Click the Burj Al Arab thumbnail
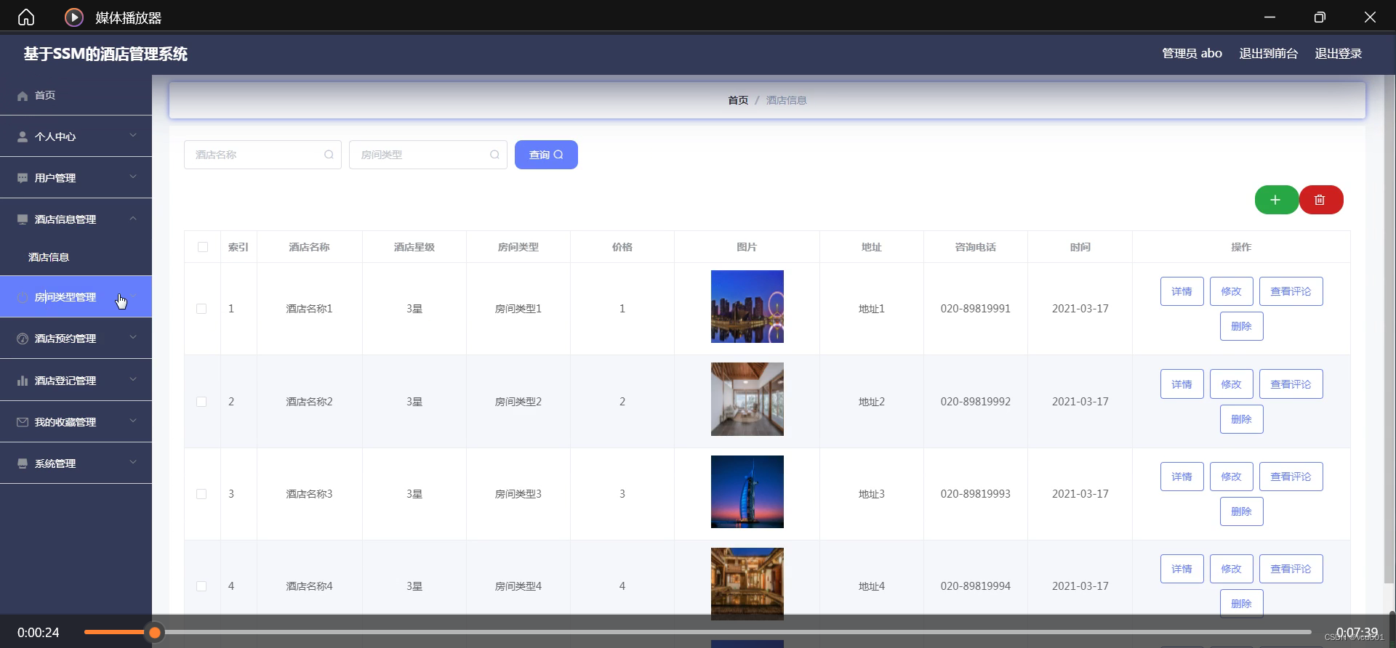This screenshot has width=1396, height=648. click(747, 492)
